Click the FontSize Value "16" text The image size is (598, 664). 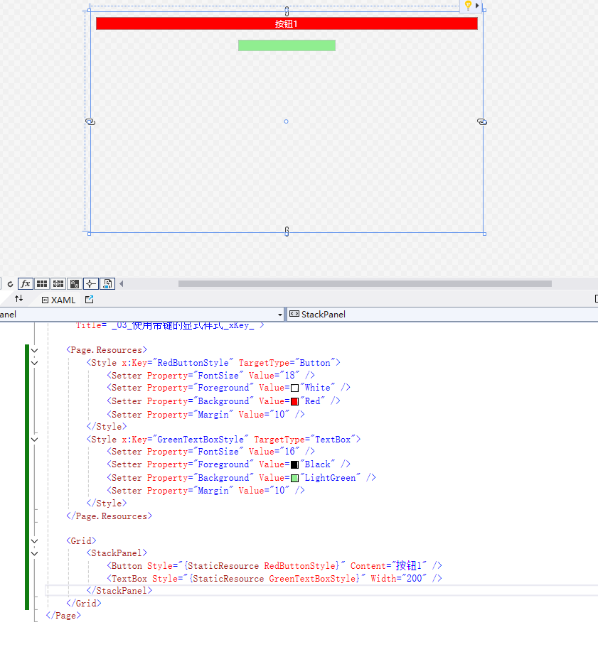(x=290, y=452)
